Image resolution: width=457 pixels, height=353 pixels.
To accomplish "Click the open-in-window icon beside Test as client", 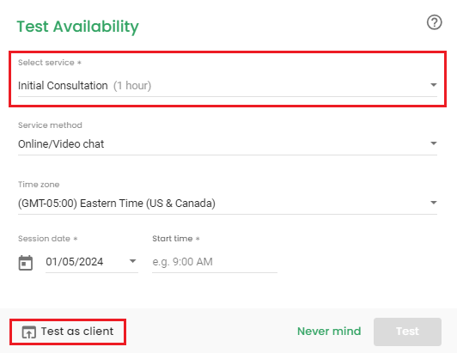I will 29,332.
